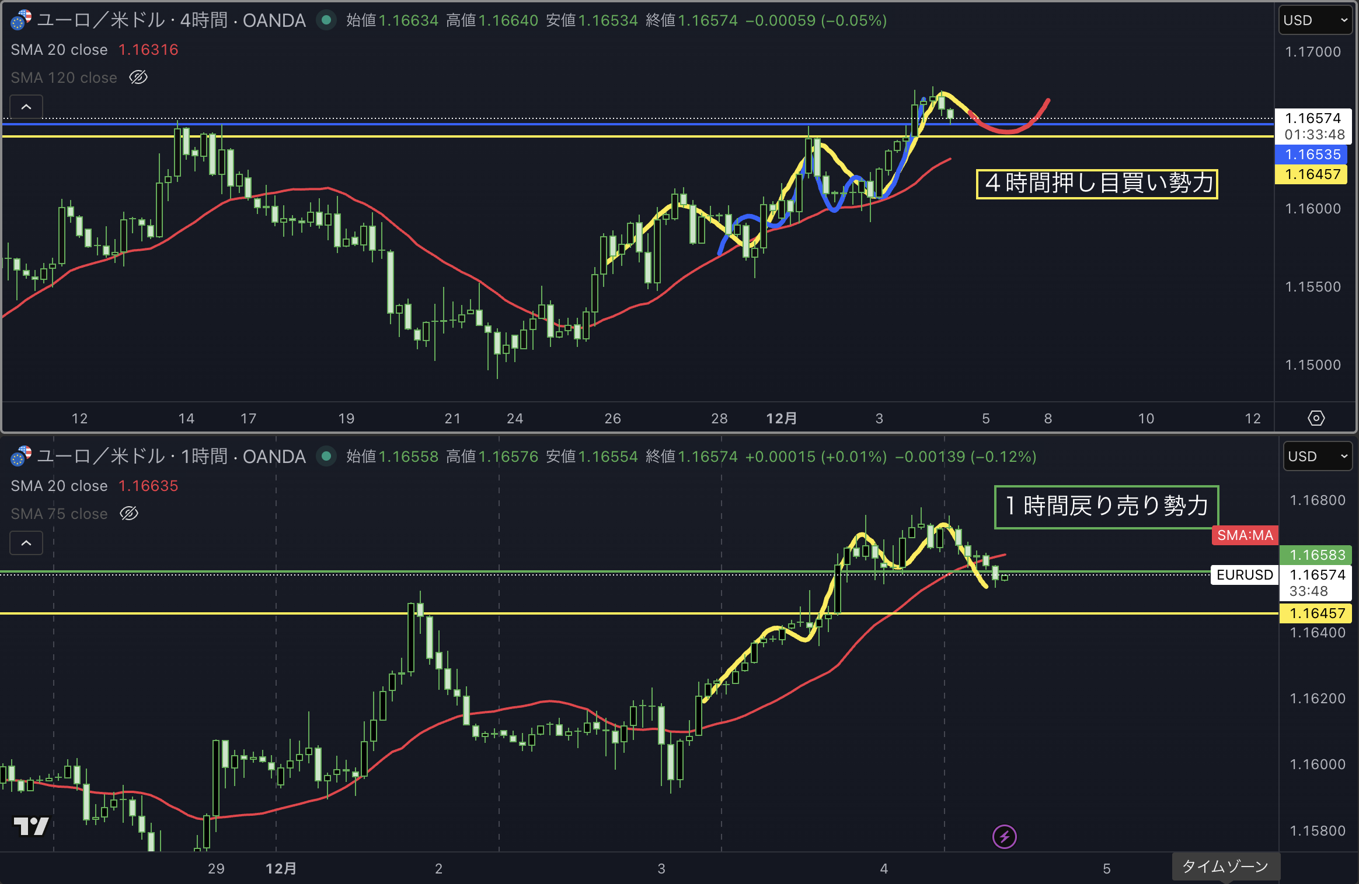The height and width of the screenshot is (884, 1359).
Task: Click the yellow 1.16457 price label on upper chart
Action: [1312, 174]
